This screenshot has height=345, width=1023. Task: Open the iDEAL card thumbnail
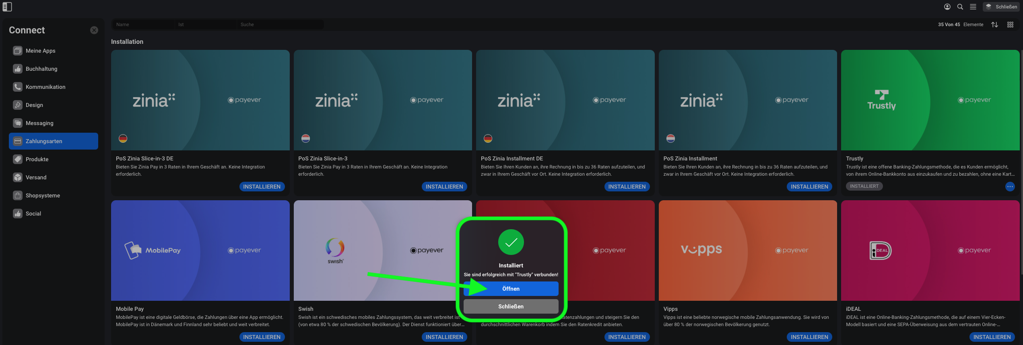pyautogui.click(x=930, y=251)
